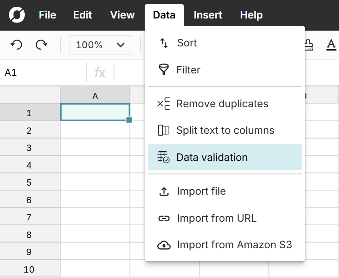
Task: Open the Insert menu
Action: 208,15
